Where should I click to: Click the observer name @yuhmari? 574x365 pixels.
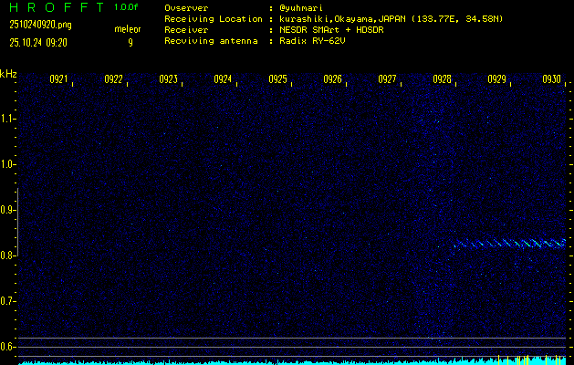(301, 8)
